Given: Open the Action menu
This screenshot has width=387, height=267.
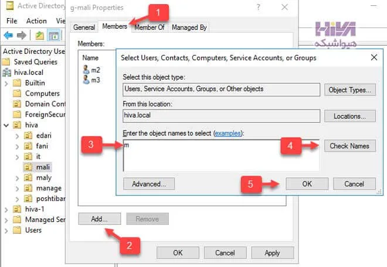Looking at the screenshot, I should (36, 21).
